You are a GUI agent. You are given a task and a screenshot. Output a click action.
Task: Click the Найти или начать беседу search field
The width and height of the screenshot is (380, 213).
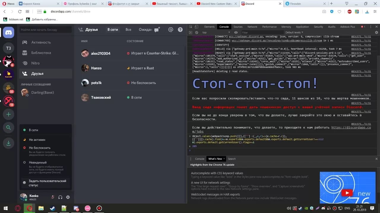[x=46, y=30]
